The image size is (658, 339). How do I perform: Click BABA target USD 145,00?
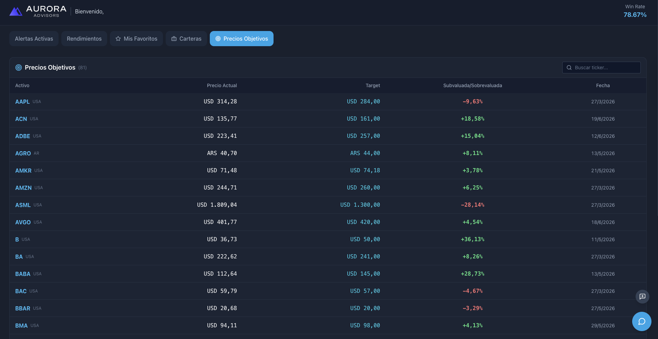click(363, 274)
